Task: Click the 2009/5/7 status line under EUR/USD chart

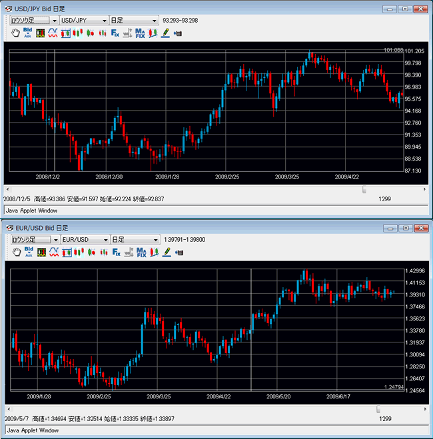Action: point(89,419)
